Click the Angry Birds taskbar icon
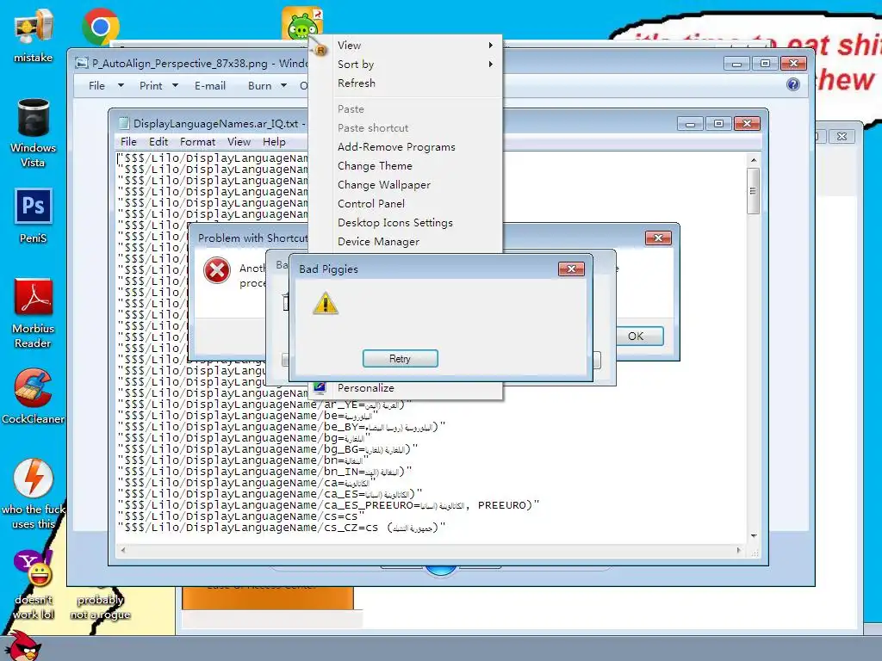882x661 pixels. click(22, 646)
